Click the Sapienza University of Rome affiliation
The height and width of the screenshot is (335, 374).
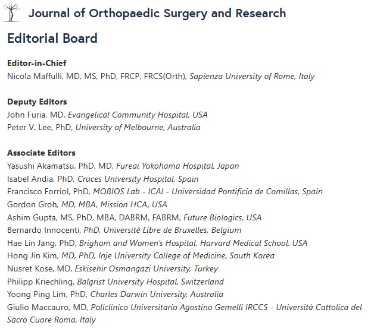(x=252, y=76)
